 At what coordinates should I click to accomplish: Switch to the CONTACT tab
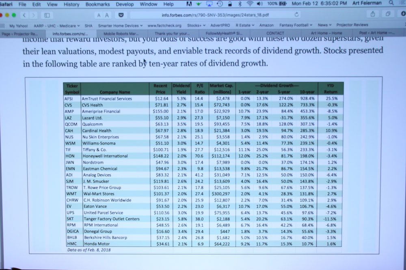275,33
